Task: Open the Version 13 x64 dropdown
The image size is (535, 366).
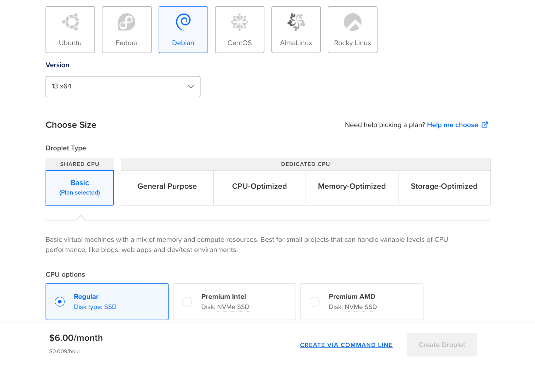Action: pos(123,87)
